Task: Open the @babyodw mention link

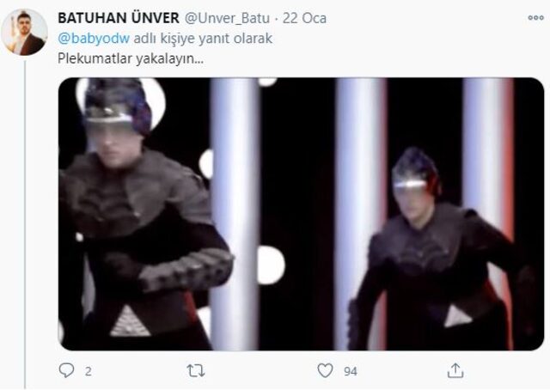Action: pos(94,39)
